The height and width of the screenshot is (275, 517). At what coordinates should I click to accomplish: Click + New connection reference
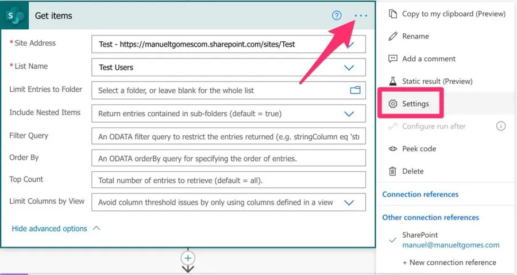coord(449,262)
